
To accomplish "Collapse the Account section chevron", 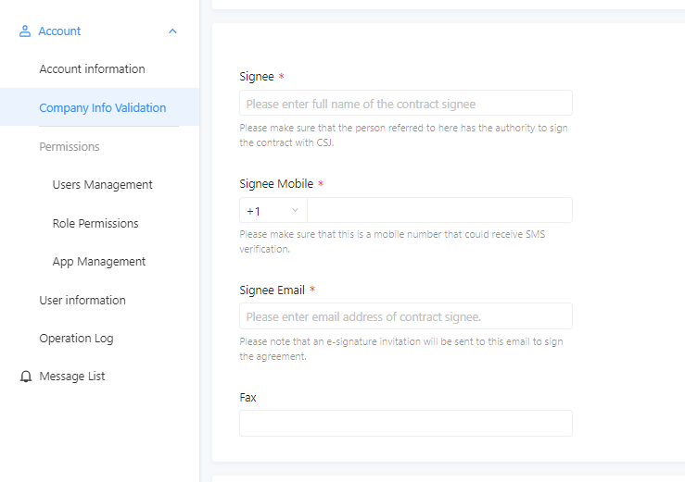I will pyautogui.click(x=172, y=31).
